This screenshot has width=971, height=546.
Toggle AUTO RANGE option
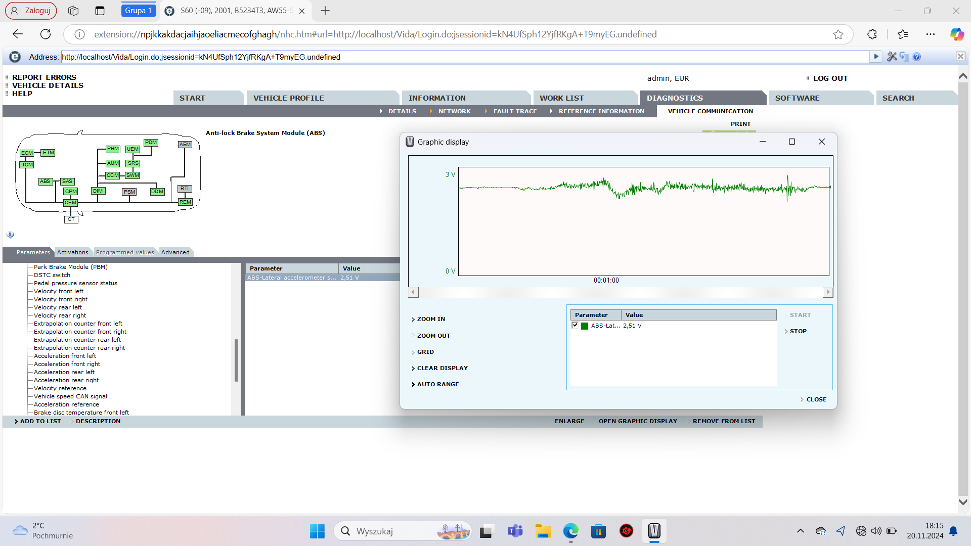pyautogui.click(x=437, y=384)
